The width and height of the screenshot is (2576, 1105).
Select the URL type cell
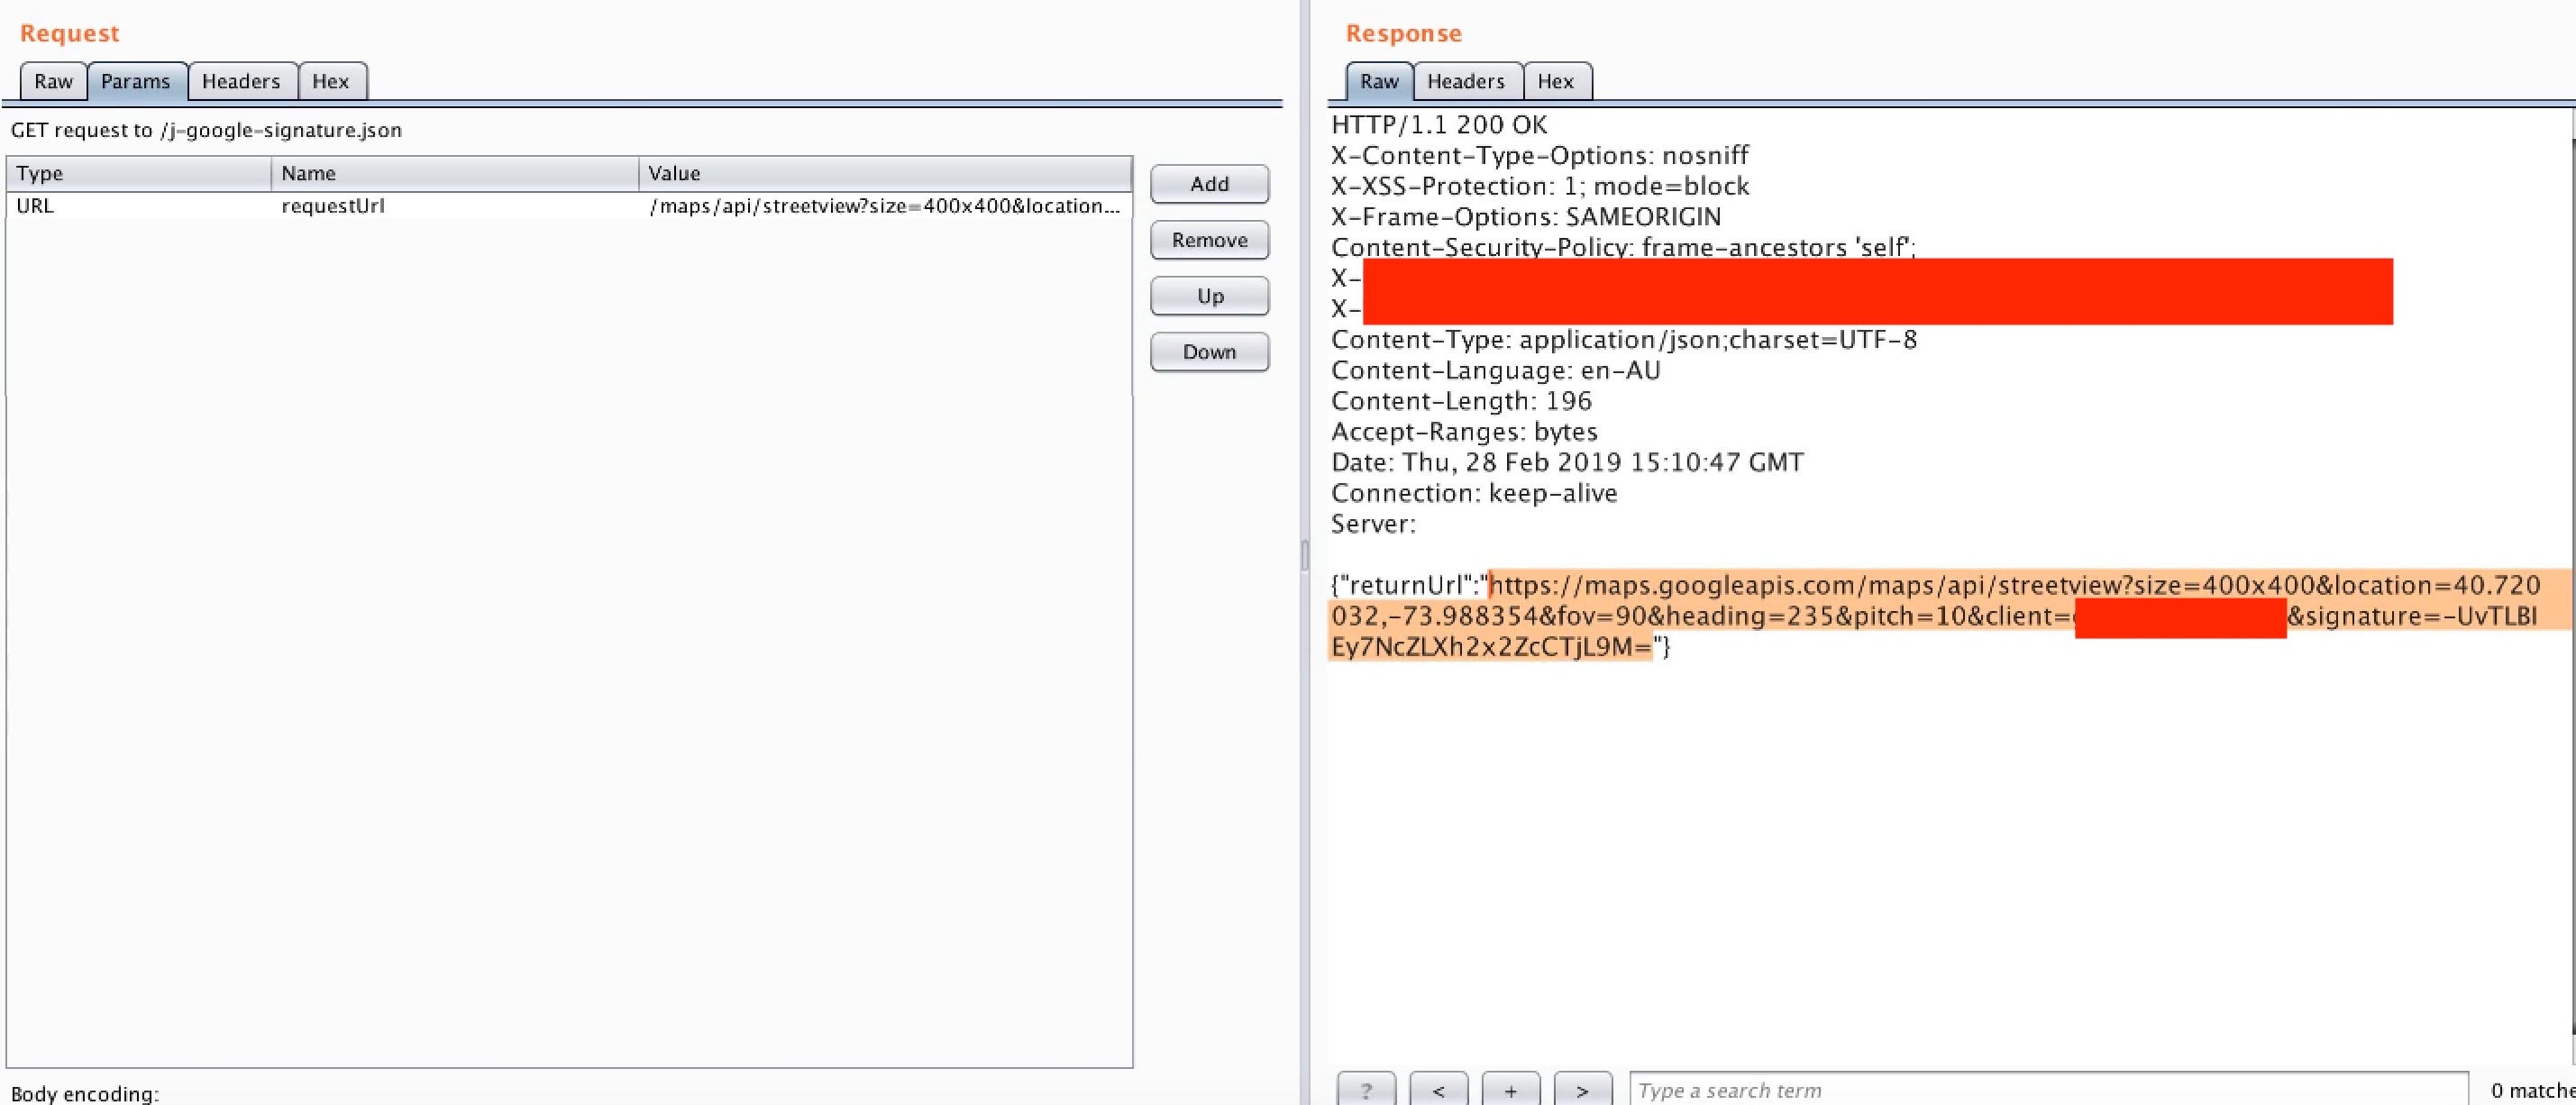click(x=139, y=206)
